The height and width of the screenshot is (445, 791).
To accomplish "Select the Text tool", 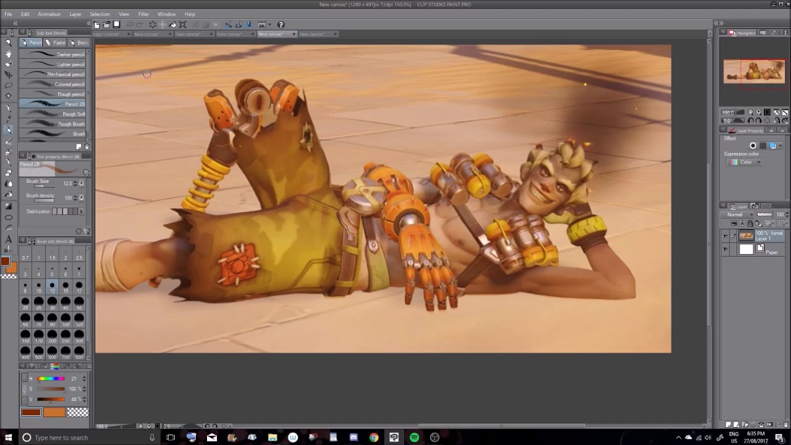I will click(x=8, y=239).
